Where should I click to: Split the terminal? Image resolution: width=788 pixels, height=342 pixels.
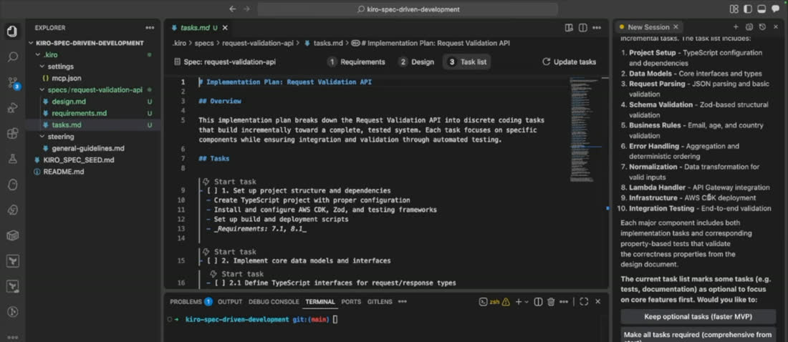538,302
